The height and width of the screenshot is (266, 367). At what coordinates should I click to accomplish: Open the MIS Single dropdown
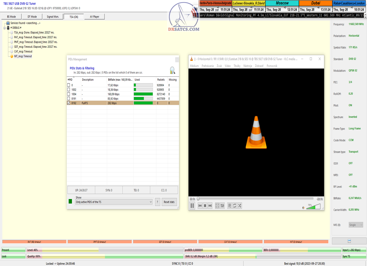coord(356,225)
